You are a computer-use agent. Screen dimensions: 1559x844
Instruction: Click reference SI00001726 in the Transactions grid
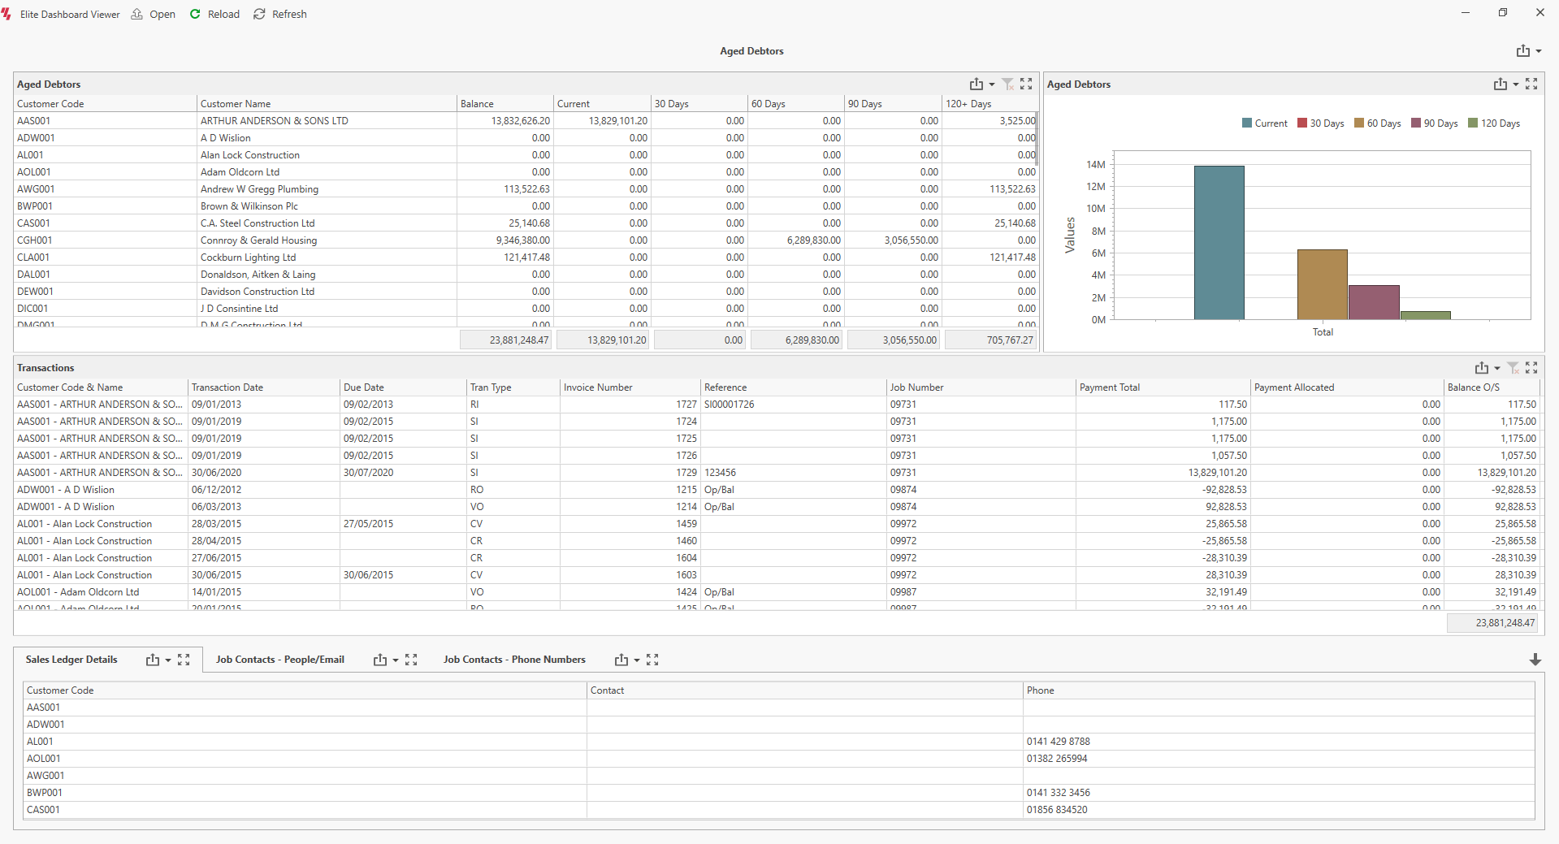tap(730, 405)
